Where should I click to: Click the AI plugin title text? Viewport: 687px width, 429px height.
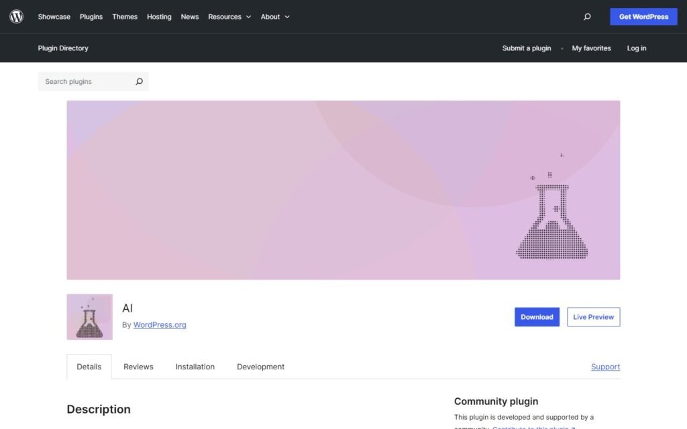[127, 308]
